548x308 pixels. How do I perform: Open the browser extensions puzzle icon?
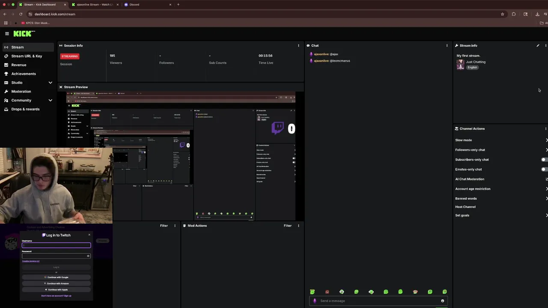pos(514,14)
